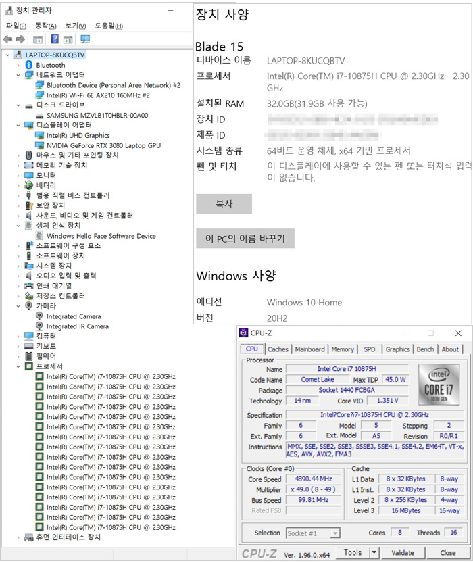Click the Windows Hello Face Software Device icon

coord(39,236)
